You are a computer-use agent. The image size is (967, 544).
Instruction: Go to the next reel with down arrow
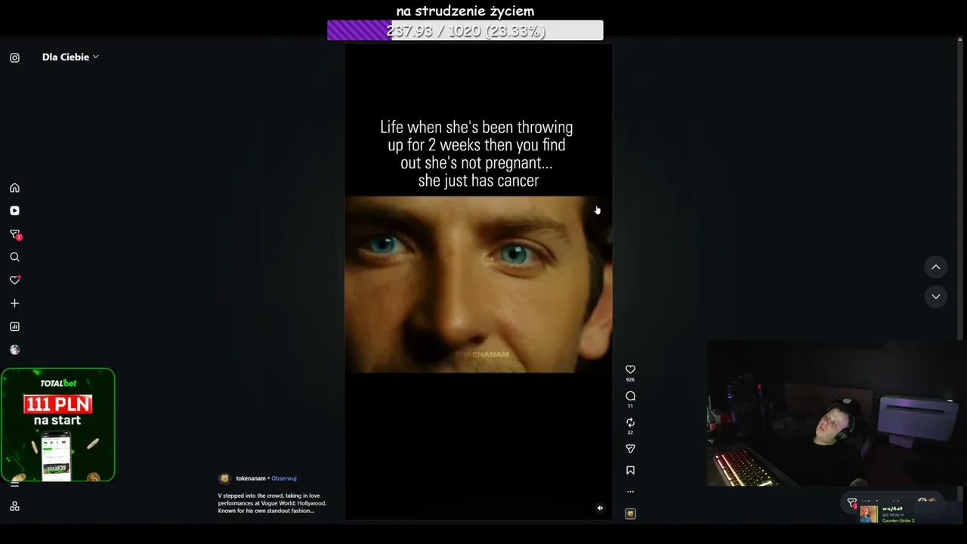click(935, 296)
